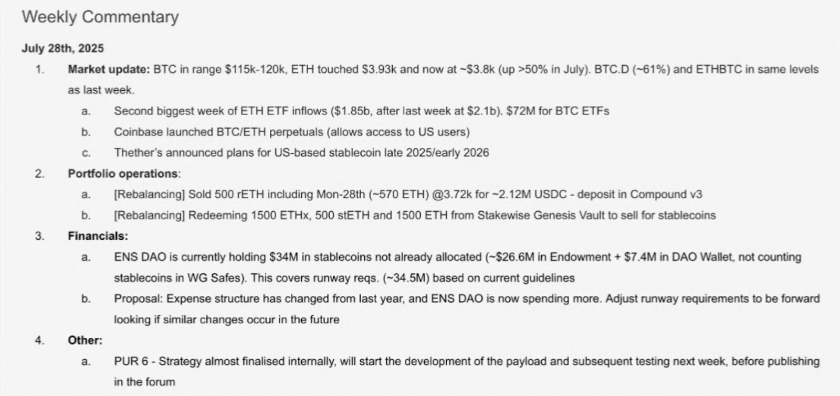Click the text 'as last week.'

101,90
